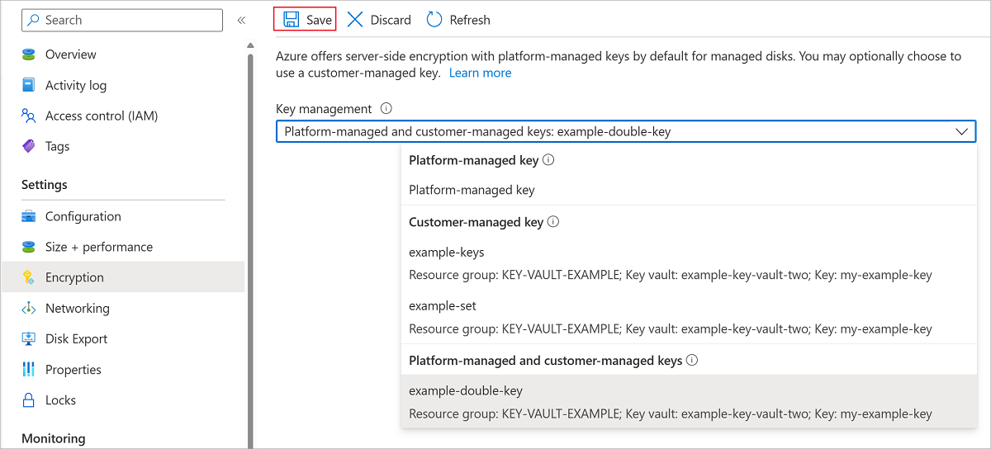Collapse the sidebar with double chevron
Screen dimensions: 991x449
click(241, 20)
